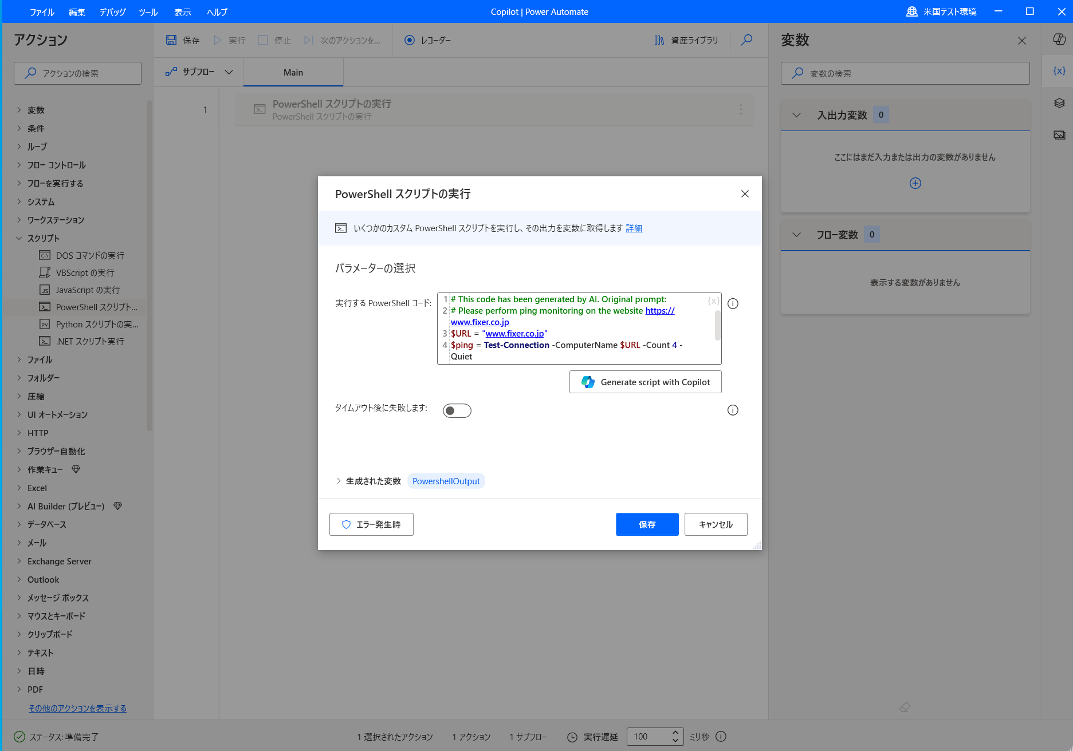Expand the Outlook action group
Screen dimensions: 1073x751
(19, 579)
